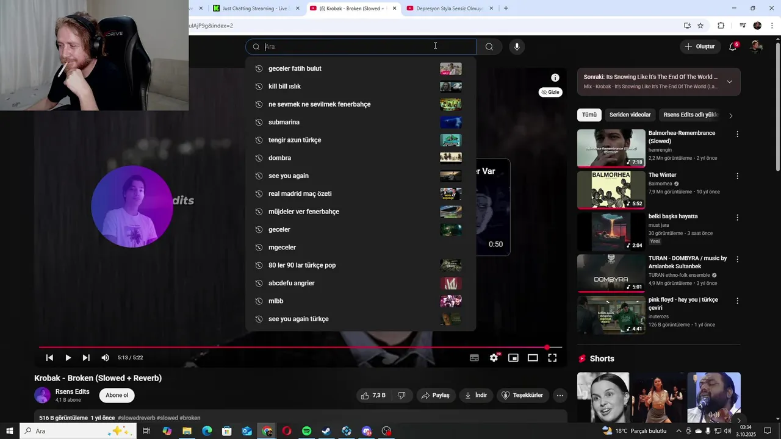
Task: Open Steam from the taskbar
Action: pyautogui.click(x=326, y=431)
